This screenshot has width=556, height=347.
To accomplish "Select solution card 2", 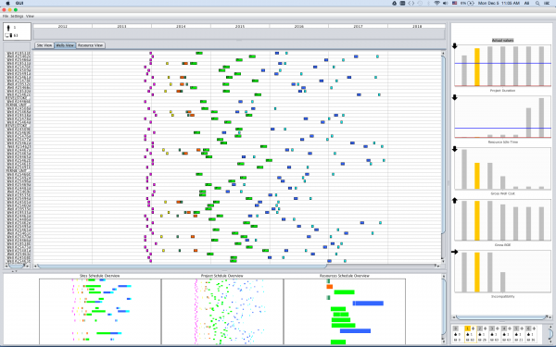I will [x=483, y=334].
